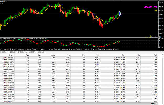Click the 25 Nov 2018 date on chart timeline

pos(102,49)
